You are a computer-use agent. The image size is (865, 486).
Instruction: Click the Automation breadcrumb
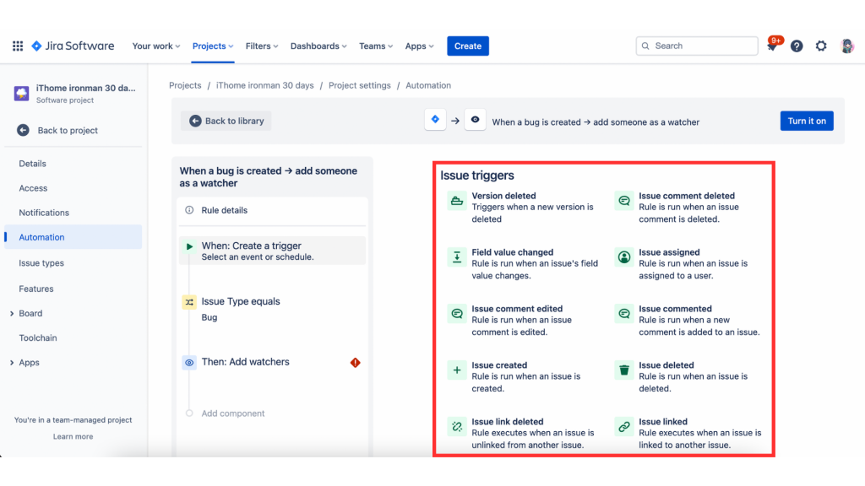point(428,85)
